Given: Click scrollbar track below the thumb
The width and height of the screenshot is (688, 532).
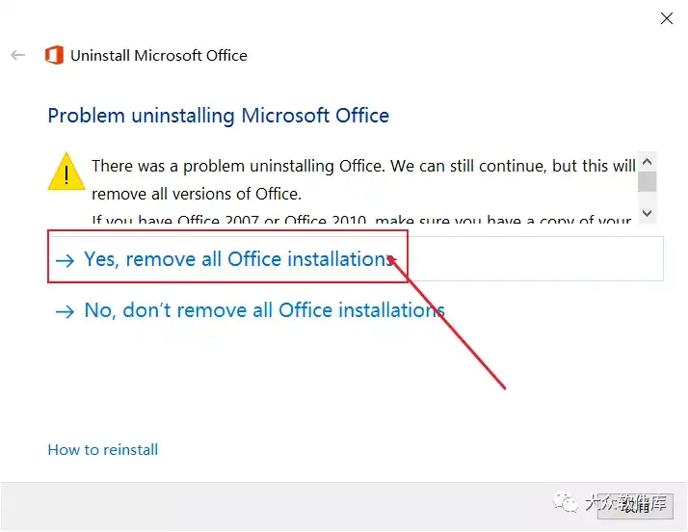Looking at the screenshot, I should pyautogui.click(x=647, y=198).
